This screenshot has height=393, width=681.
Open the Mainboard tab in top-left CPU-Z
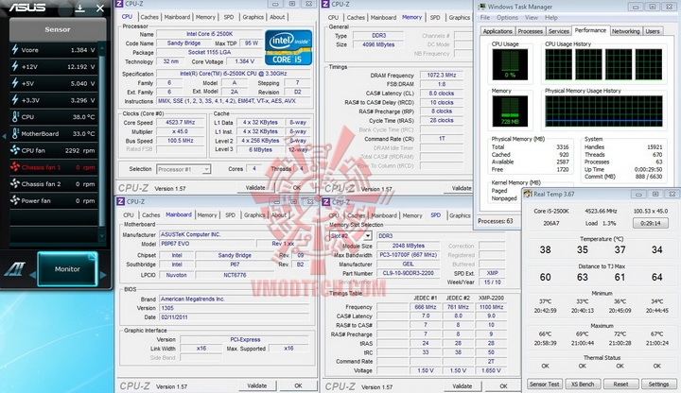tap(177, 17)
